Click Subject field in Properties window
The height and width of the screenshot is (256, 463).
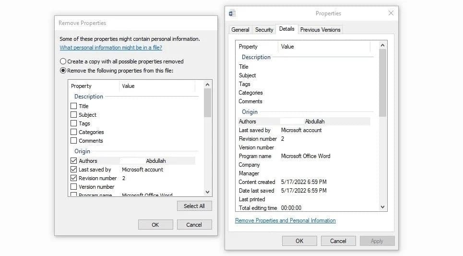click(x=304, y=75)
